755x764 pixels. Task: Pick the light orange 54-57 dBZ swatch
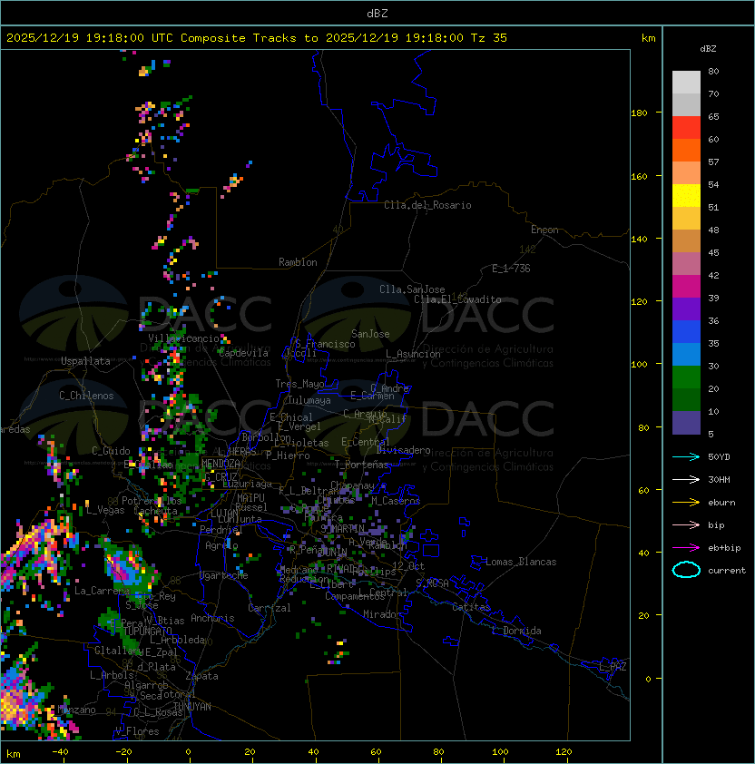coord(686,173)
